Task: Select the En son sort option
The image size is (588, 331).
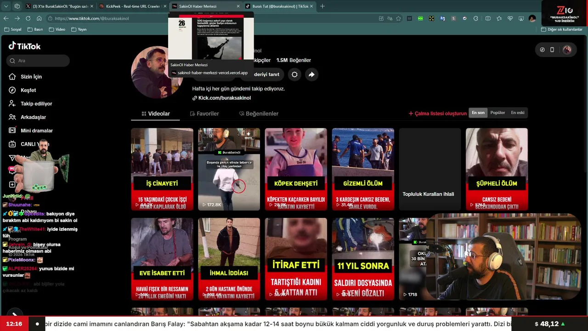Action: (478, 113)
